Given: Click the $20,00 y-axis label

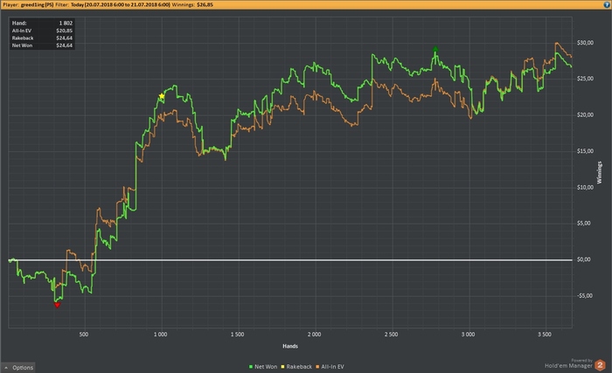Looking at the screenshot, I should click(x=585, y=115).
